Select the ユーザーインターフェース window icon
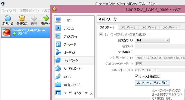The image size is (185, 100). coord(58,93)
